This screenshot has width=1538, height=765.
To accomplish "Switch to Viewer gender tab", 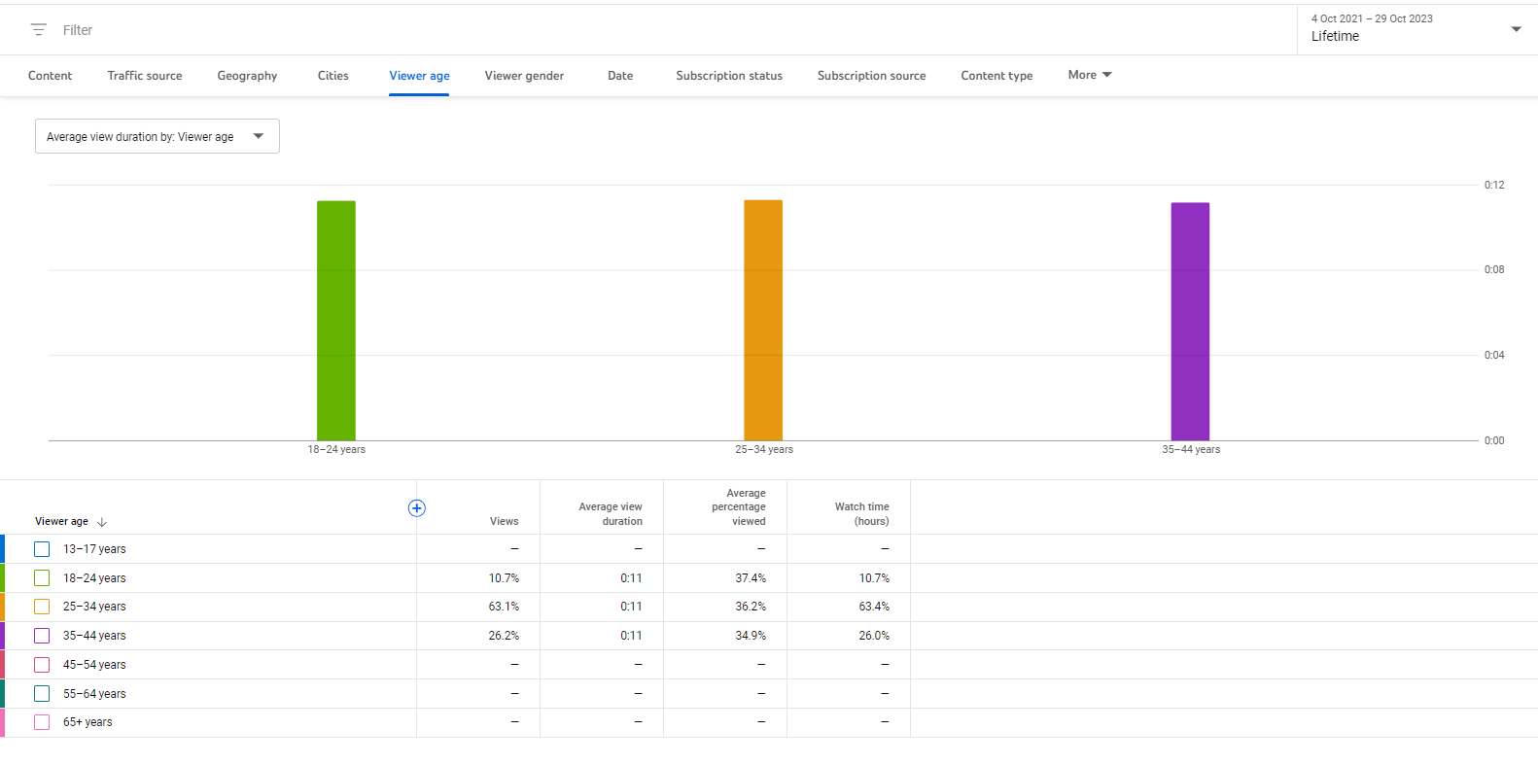I will [x=524, y=76].
